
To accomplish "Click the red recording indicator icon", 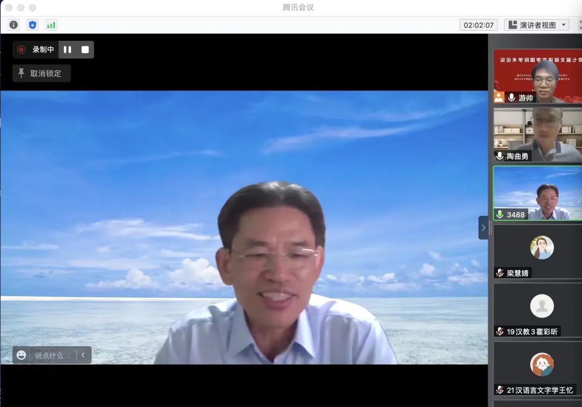I will (x=22, y=50).
